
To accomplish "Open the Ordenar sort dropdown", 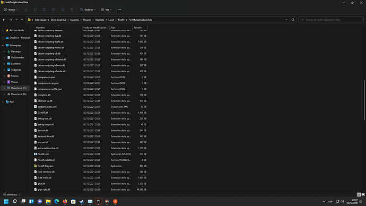I will 88,10.
